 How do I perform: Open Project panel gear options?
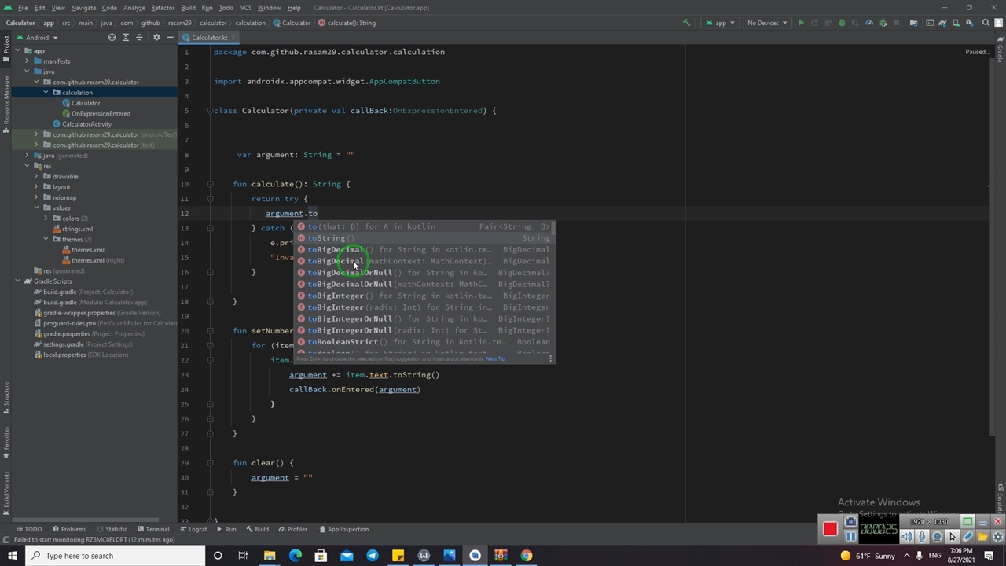click(156, 38)
